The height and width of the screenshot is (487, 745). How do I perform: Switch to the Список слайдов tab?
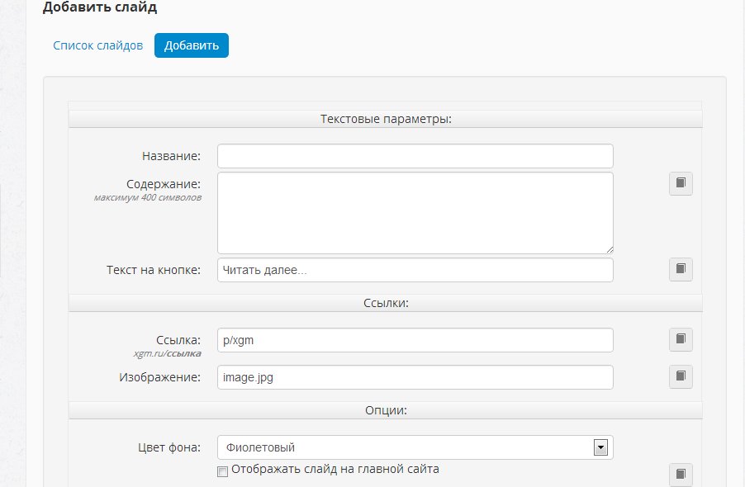tap(98, 45)
